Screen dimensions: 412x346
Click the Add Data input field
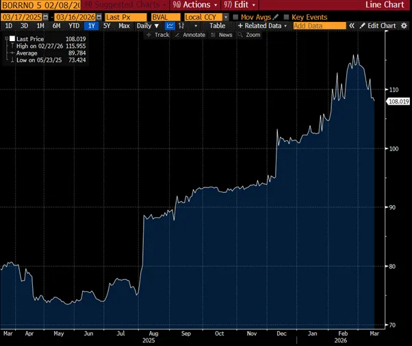[x=318, y=25]
